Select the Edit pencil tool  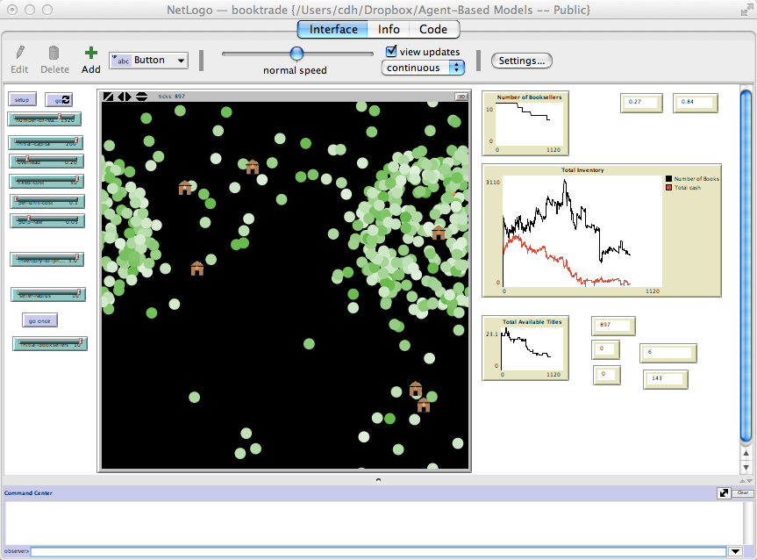click(x=19, y=54)
